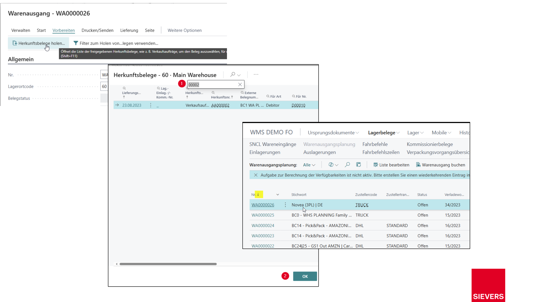The height and width of the screenshot is (302, 538).
Task: Click the Debitor cell
Action: click(x=273, y=105)
